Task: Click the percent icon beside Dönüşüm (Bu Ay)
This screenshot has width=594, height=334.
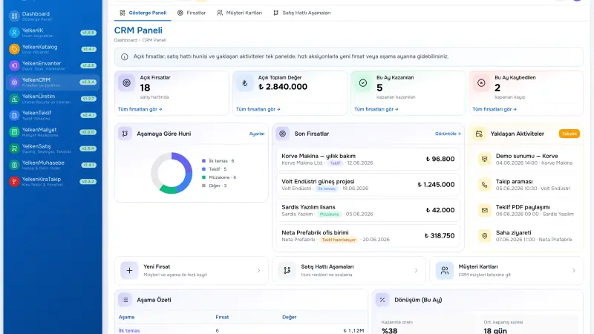Action: coord(382,300)
